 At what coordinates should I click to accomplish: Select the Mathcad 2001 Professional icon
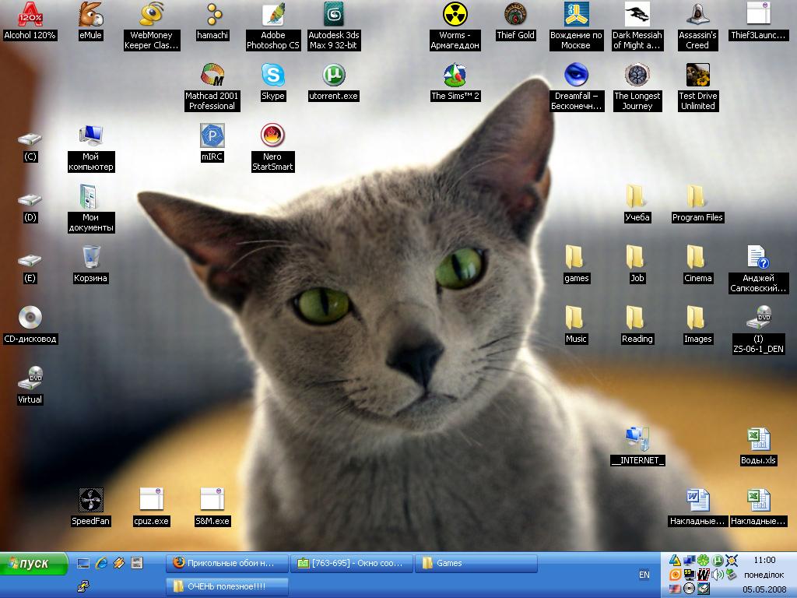click(x=212, y=76)
